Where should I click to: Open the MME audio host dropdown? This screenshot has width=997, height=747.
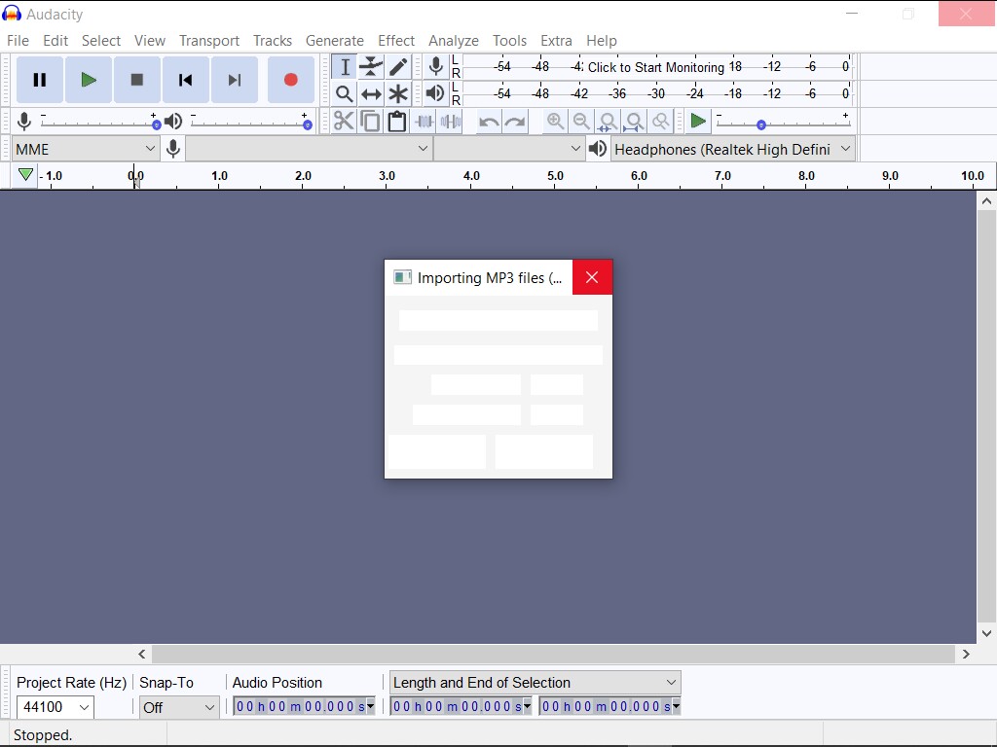(x=83, y=148)
